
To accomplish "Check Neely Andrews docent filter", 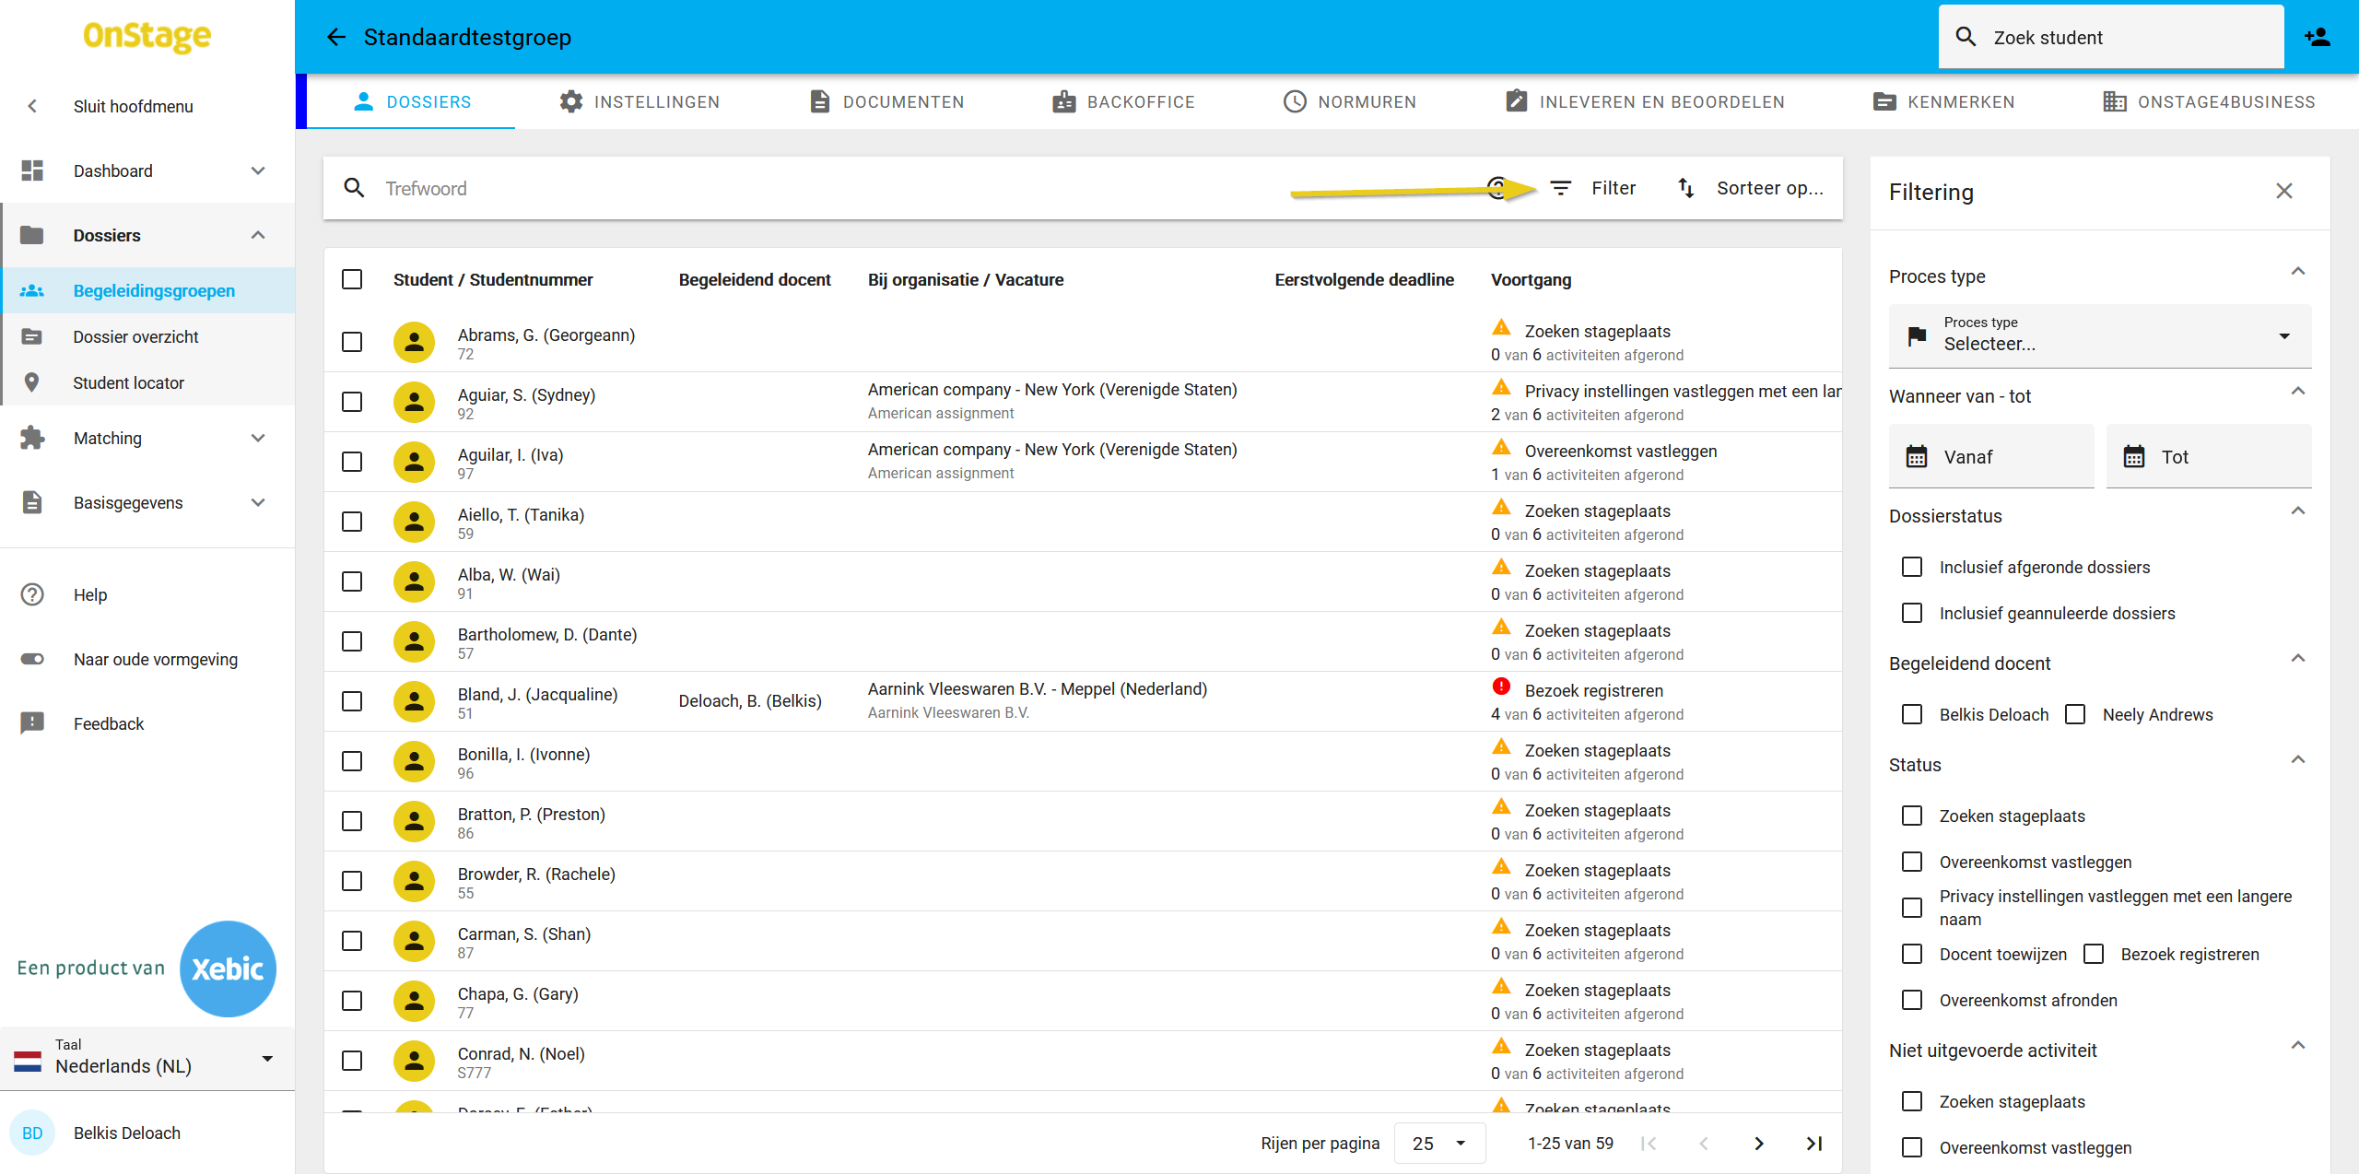I will [x=2075, y=714].
